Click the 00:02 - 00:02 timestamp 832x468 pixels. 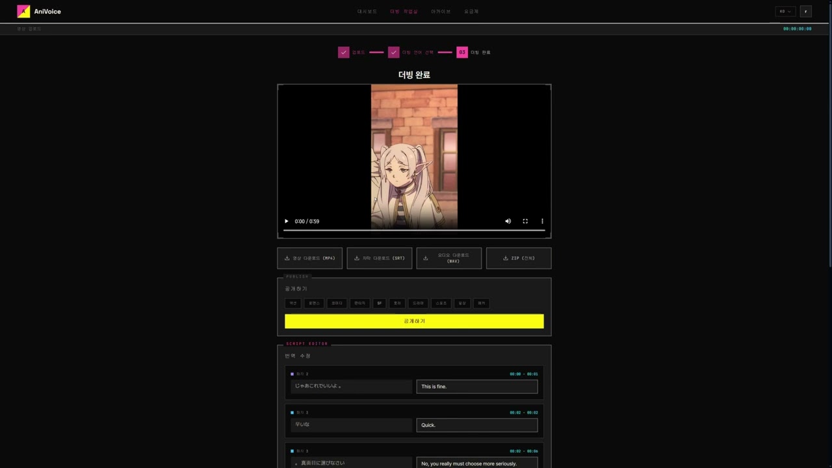(524, 413)
